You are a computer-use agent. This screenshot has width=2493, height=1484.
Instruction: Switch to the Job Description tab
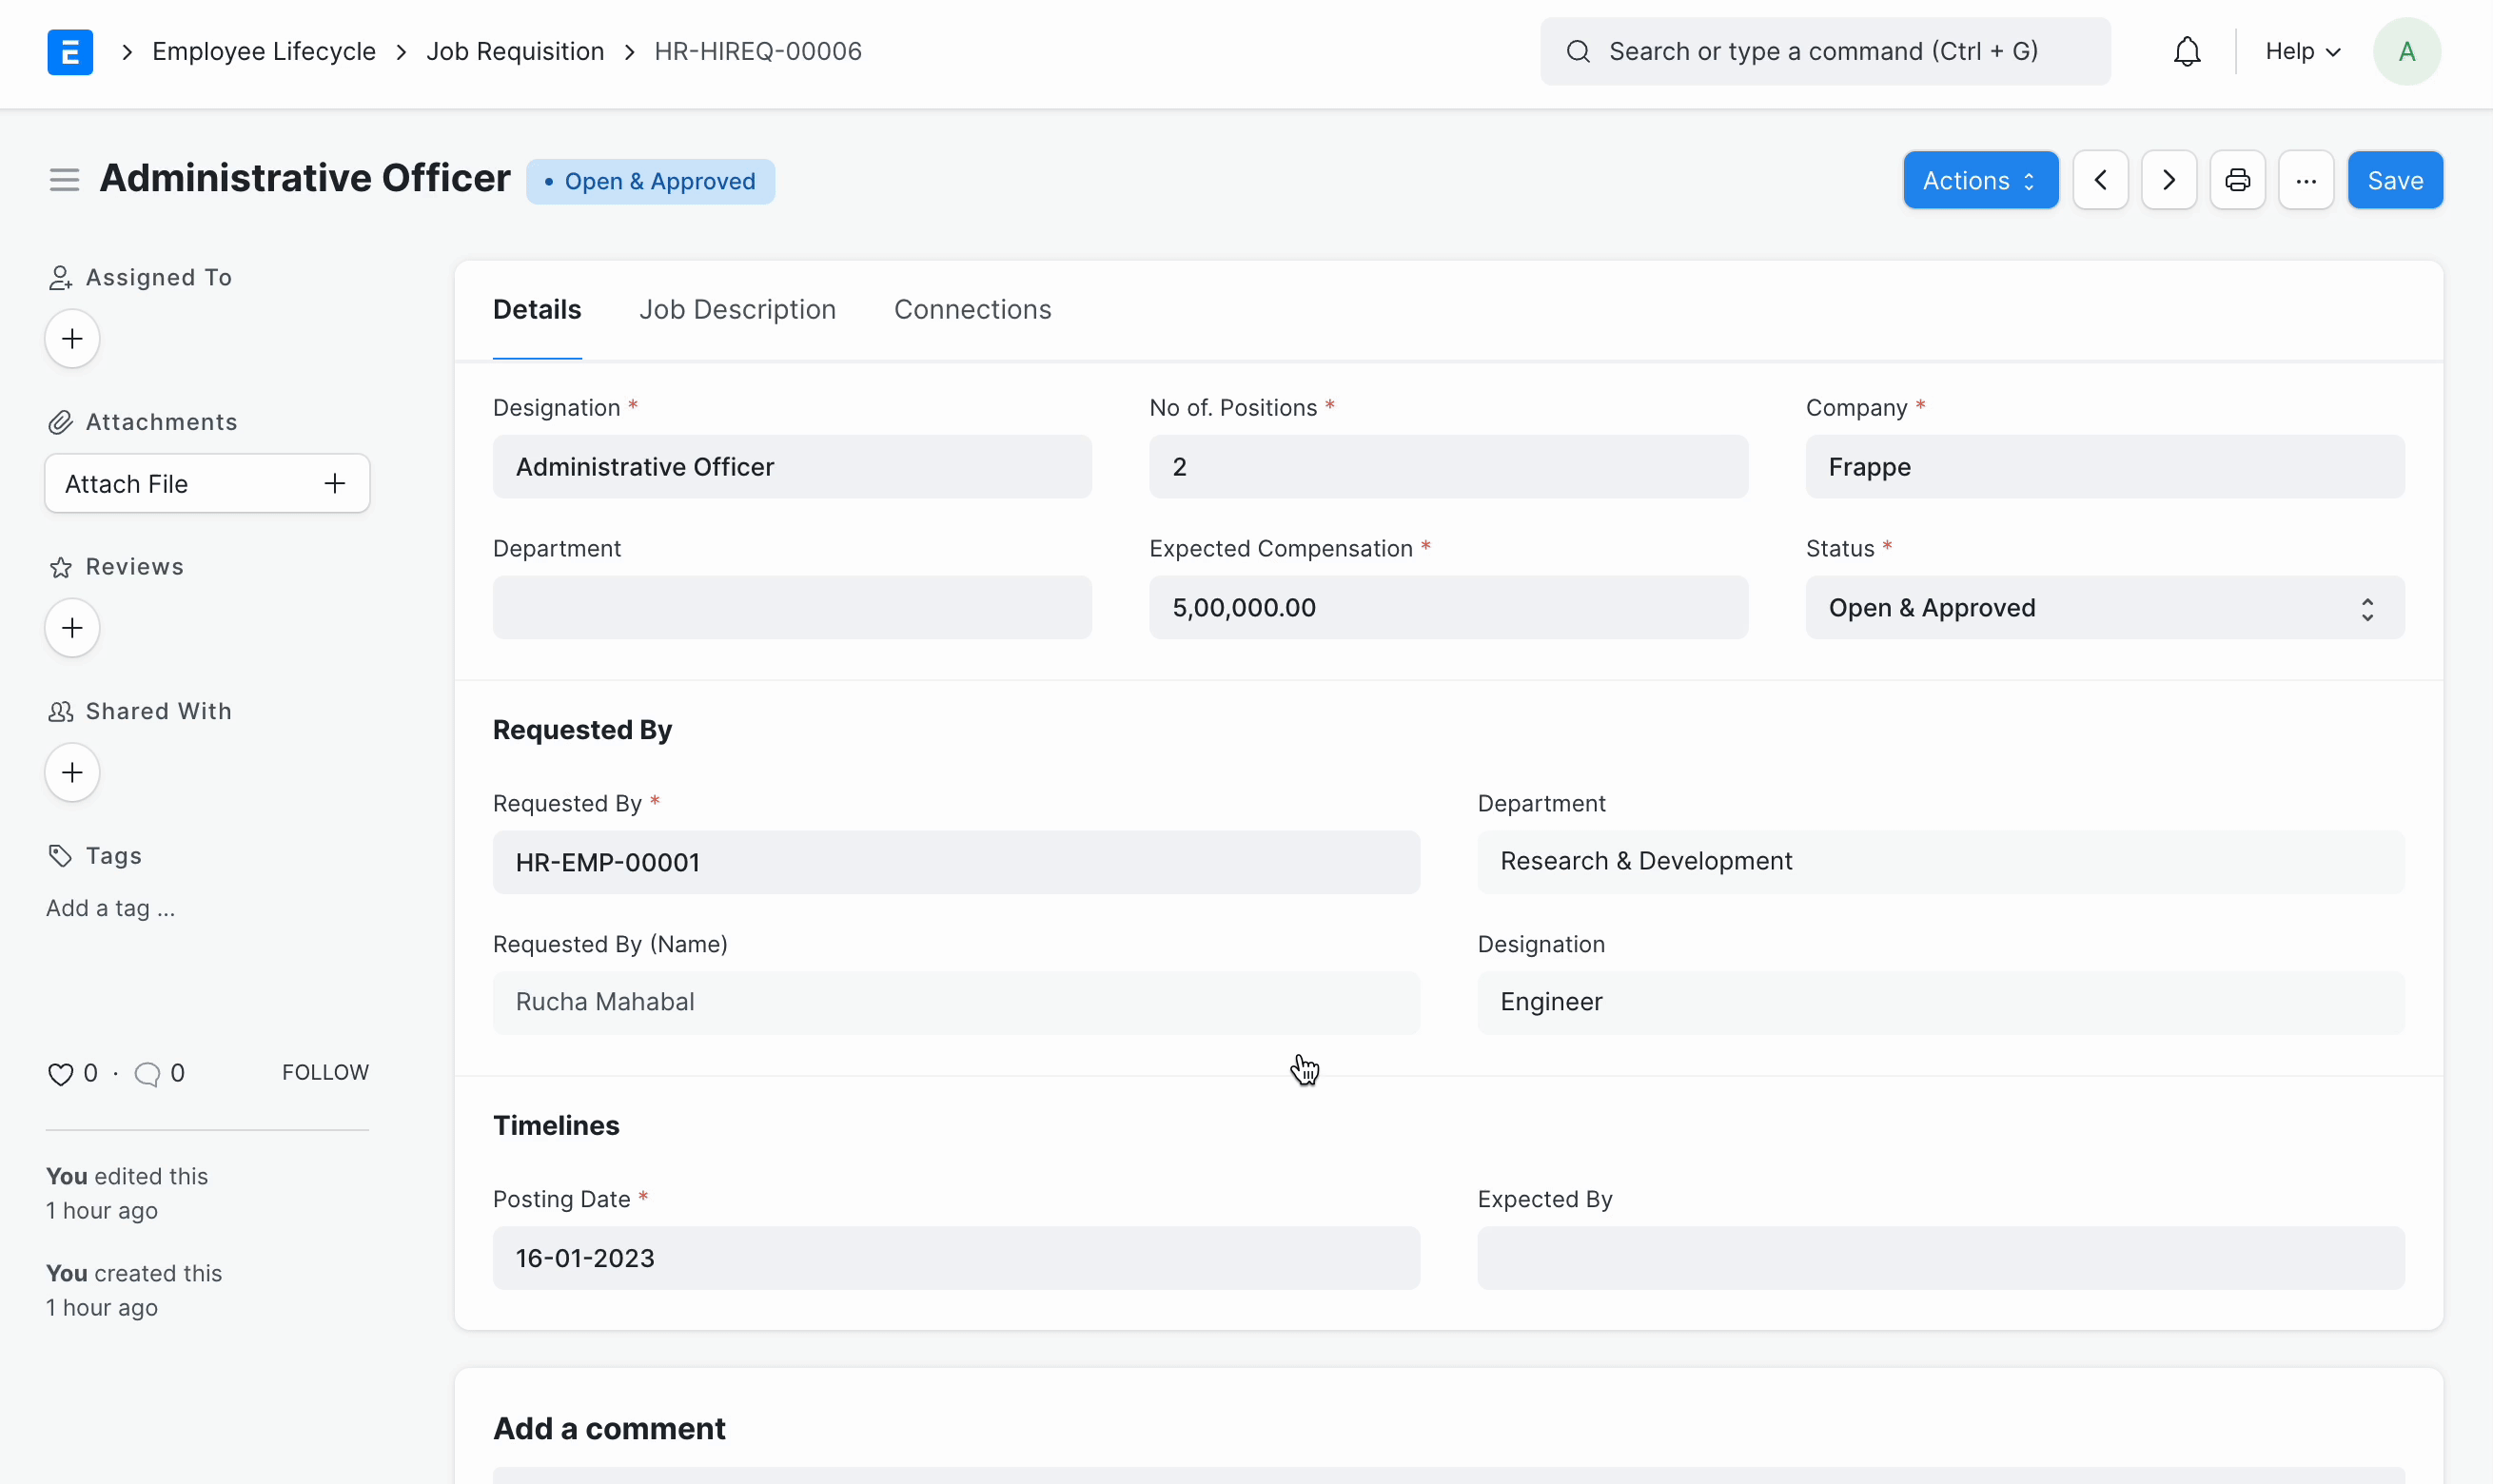[736, 309]
